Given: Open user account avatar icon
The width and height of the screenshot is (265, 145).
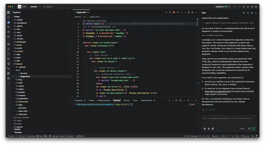Looking at the screenshot, I should [x=256, y=7].
